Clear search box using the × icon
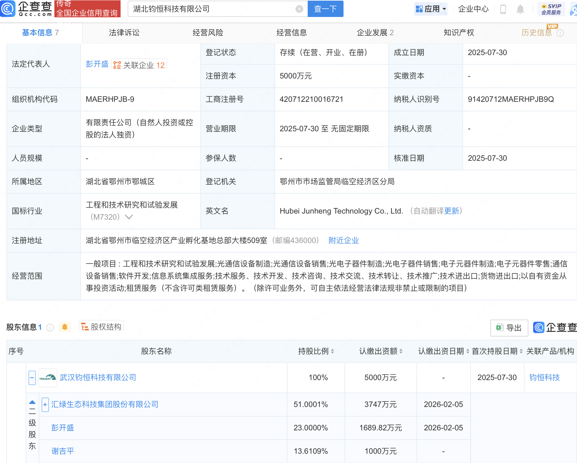Image resolution: width=577 pixels, height=463 pixels. click(299, 9)
